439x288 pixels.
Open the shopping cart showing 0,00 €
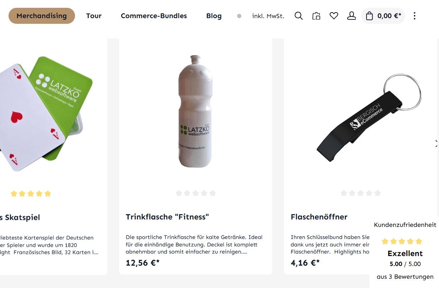(x=383, y=16)
